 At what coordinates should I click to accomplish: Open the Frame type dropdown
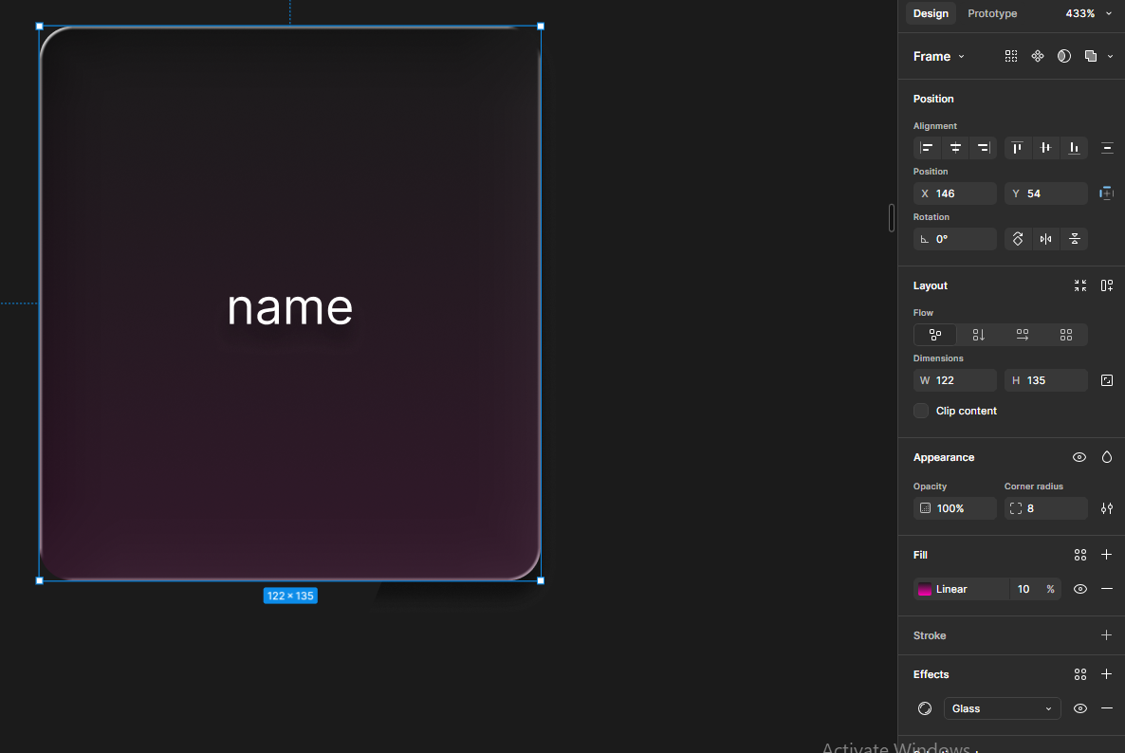pyautogui.click(x=938, y=56)
